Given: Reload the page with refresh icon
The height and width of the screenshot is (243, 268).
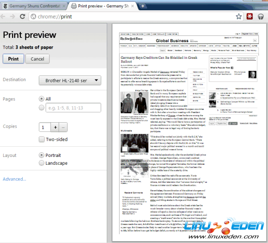Looking at the screenshot, I should click(22, 17).
